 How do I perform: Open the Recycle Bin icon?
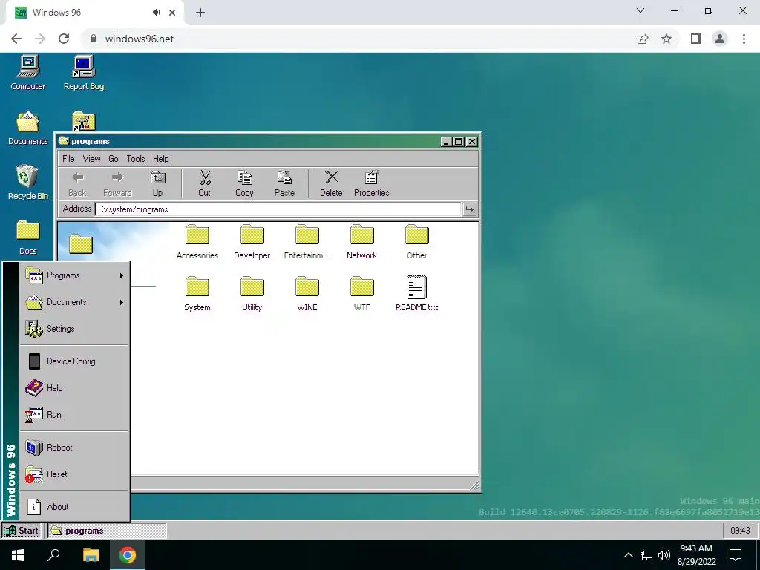[x=28, y=183]
